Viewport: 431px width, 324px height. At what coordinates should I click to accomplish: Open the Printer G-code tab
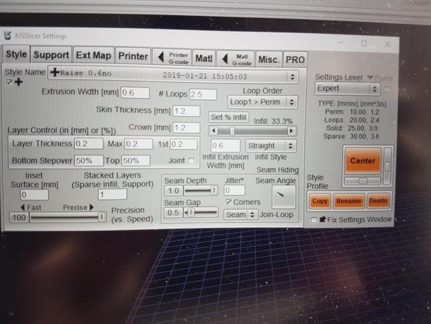(x=172, y=58)
